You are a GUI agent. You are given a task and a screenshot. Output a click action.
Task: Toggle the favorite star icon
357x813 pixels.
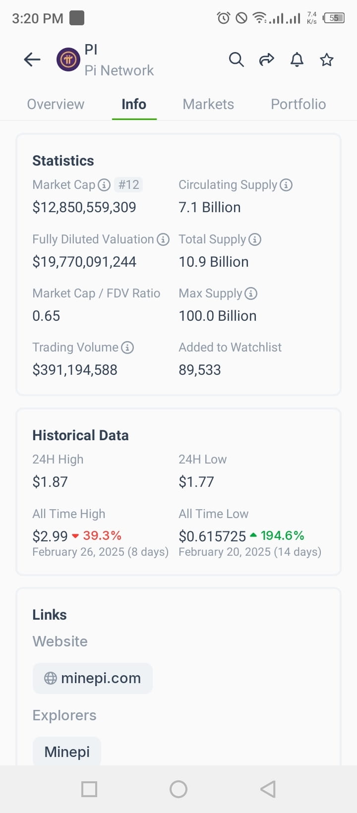(x=327, y=60)
